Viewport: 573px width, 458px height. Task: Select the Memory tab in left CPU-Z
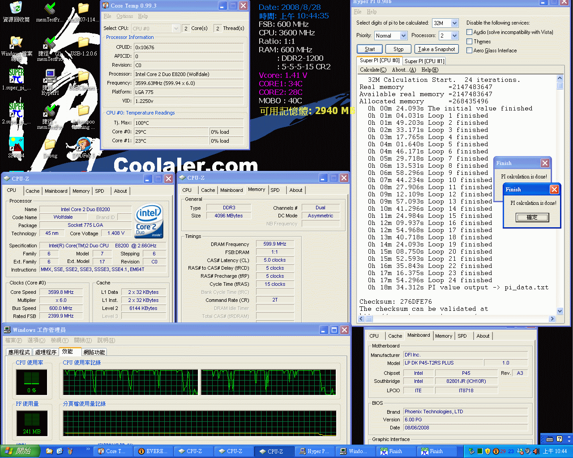point(81,191)
